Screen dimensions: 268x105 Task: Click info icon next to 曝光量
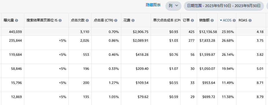coord(16,21)
